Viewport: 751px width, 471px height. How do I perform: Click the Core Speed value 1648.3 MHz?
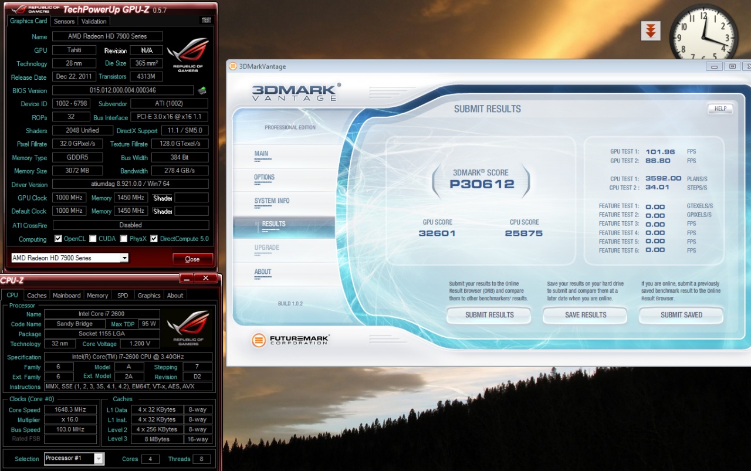coord(70,410)
